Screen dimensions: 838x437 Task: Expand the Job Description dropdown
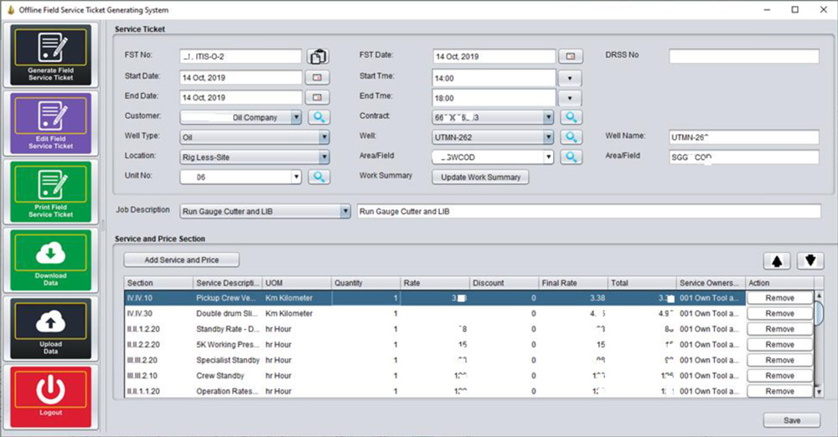[344, 212]
